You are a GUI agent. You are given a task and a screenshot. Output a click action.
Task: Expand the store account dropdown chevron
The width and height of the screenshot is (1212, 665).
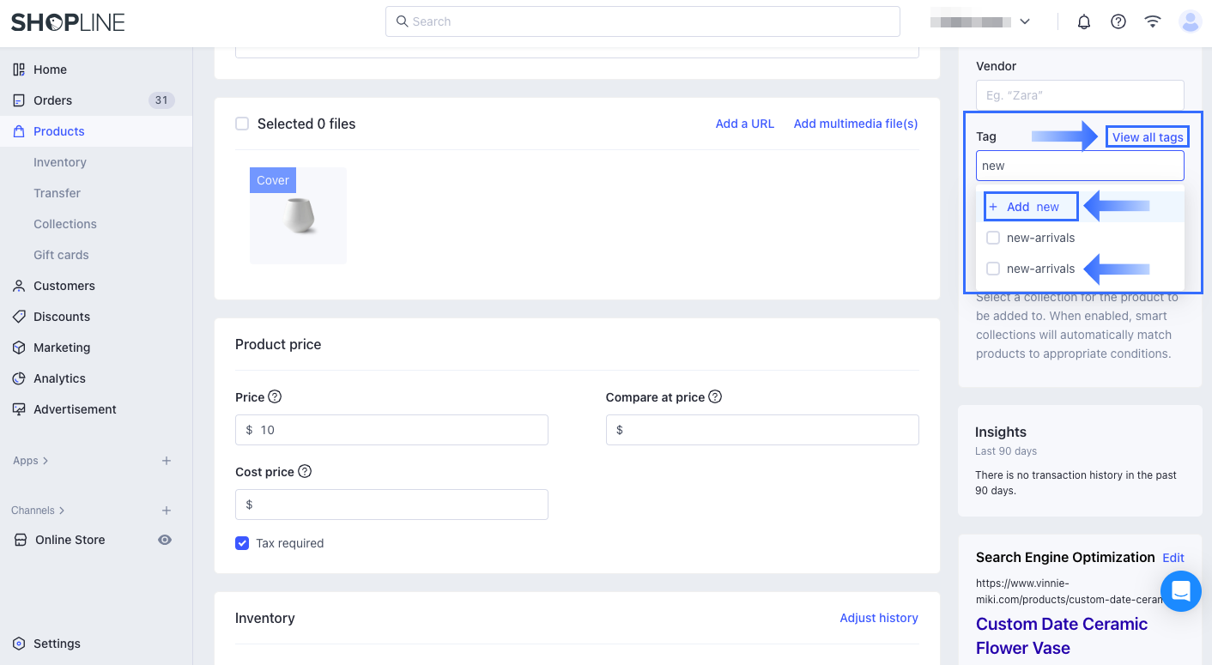click(1025, 22)
